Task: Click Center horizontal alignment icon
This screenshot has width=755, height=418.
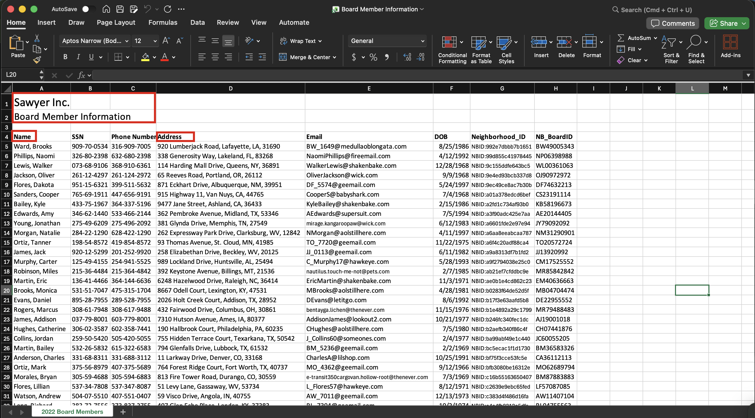Action: pyautogui.click(x=215, y=57)
